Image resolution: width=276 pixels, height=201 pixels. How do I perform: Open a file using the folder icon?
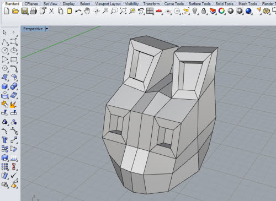(x=15, y=11)
